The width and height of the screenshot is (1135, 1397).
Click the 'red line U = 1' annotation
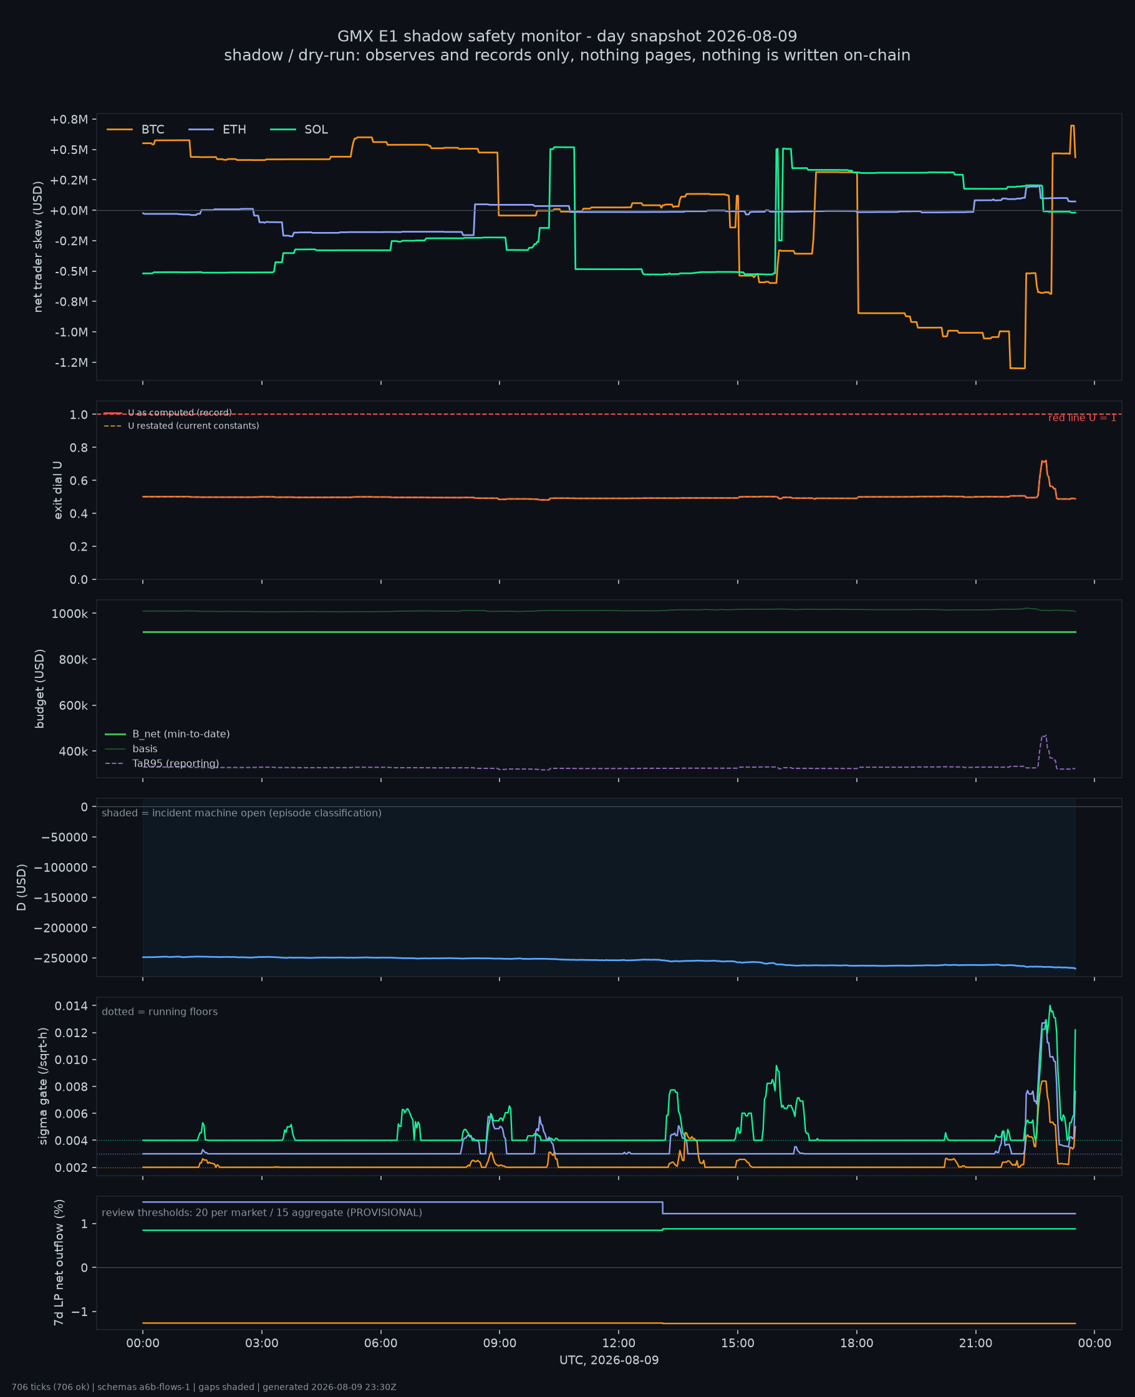point(1082,418)
